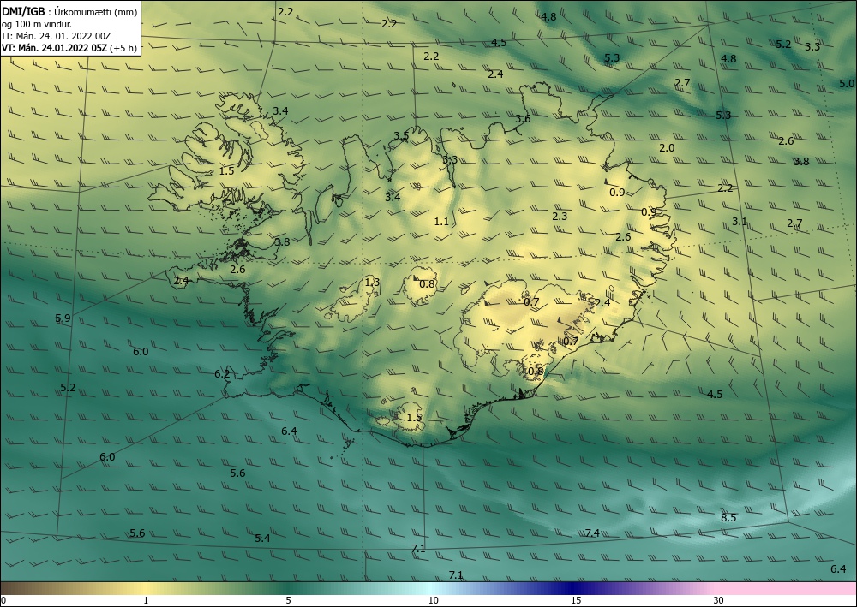Click the 6.2 value near Reykjanes
This screenshot has height=607, width=857.
tap(222, 374)
